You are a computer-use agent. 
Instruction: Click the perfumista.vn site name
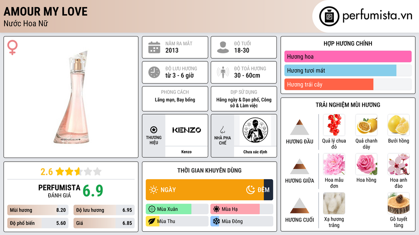[377, 16]
